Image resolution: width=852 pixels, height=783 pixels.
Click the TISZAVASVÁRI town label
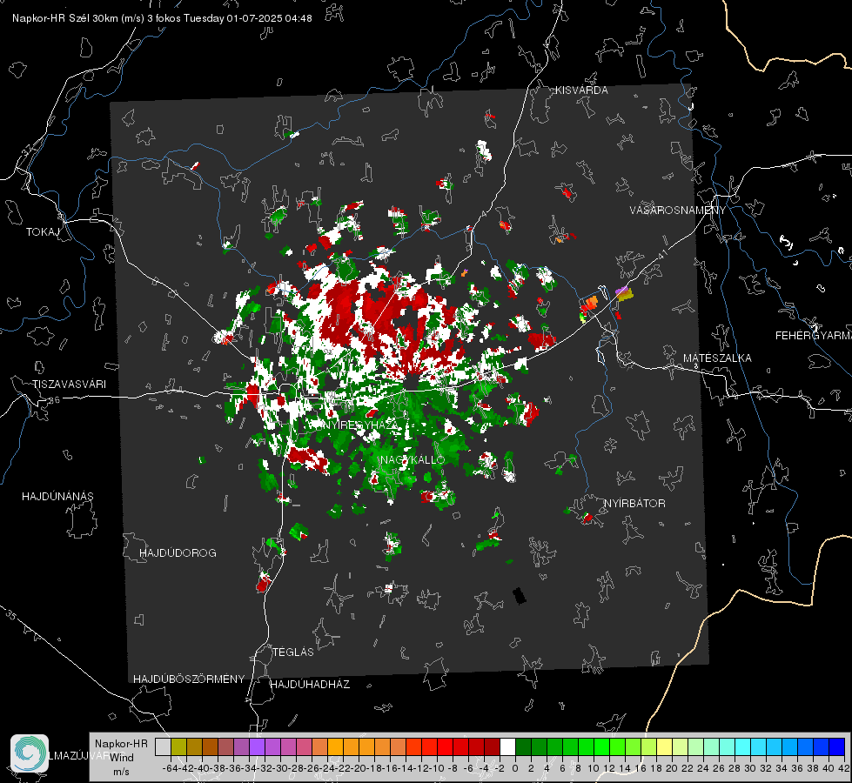(x=69, y=385)
